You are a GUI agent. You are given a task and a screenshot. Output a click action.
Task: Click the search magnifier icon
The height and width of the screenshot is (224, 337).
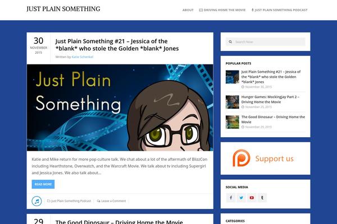230,42
